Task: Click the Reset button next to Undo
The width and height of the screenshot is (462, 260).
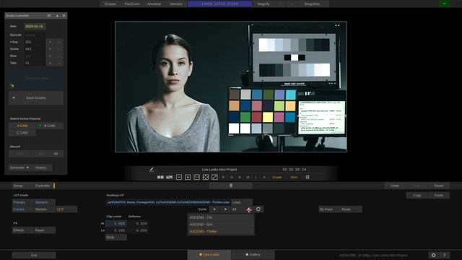Action: [x=439, y=186]
